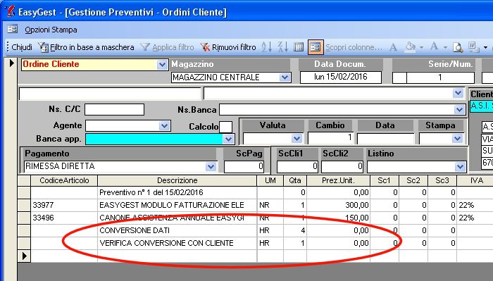Click the 22% IVA cell for article 33977
Screen dimensions: 493x281
click(x=475, y=205)
